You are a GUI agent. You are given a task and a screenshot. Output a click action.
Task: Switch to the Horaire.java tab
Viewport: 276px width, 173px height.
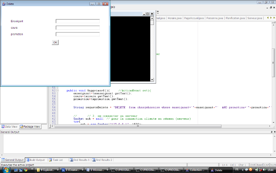point(175,18)
